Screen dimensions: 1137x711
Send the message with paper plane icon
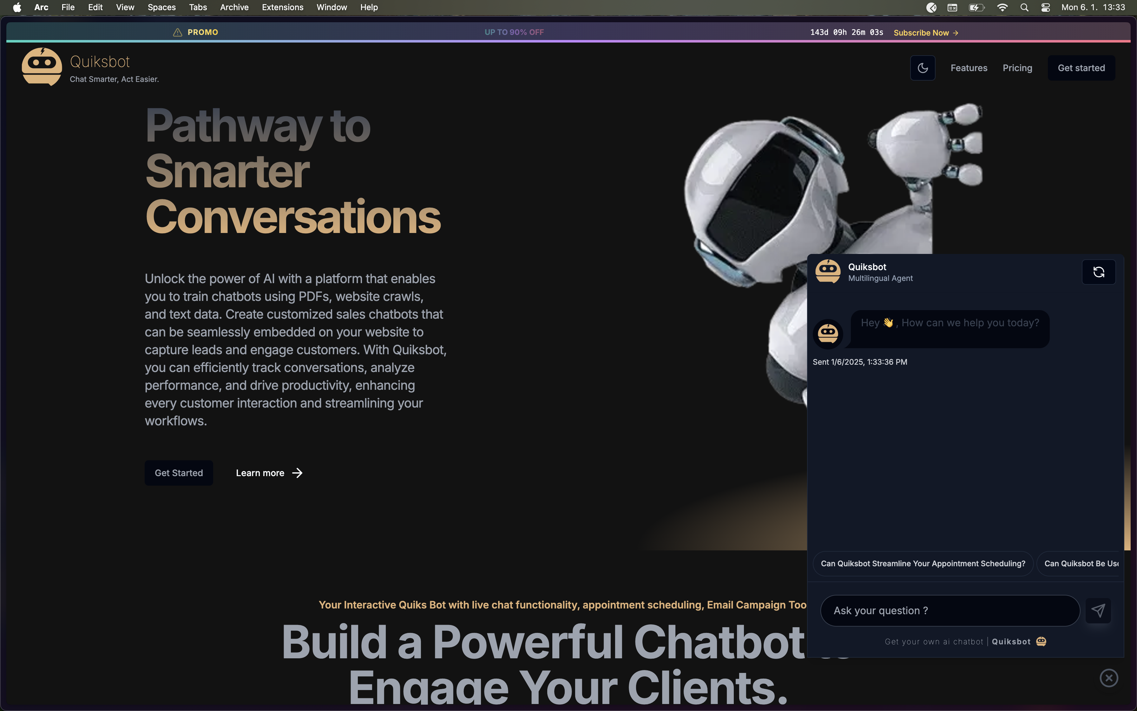point(1098,610)
